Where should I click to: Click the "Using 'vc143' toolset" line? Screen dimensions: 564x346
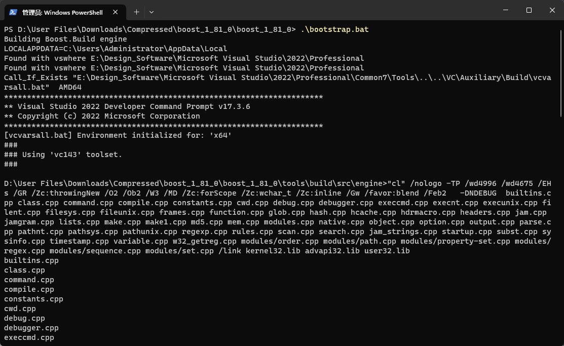click(x=63, y=155)
